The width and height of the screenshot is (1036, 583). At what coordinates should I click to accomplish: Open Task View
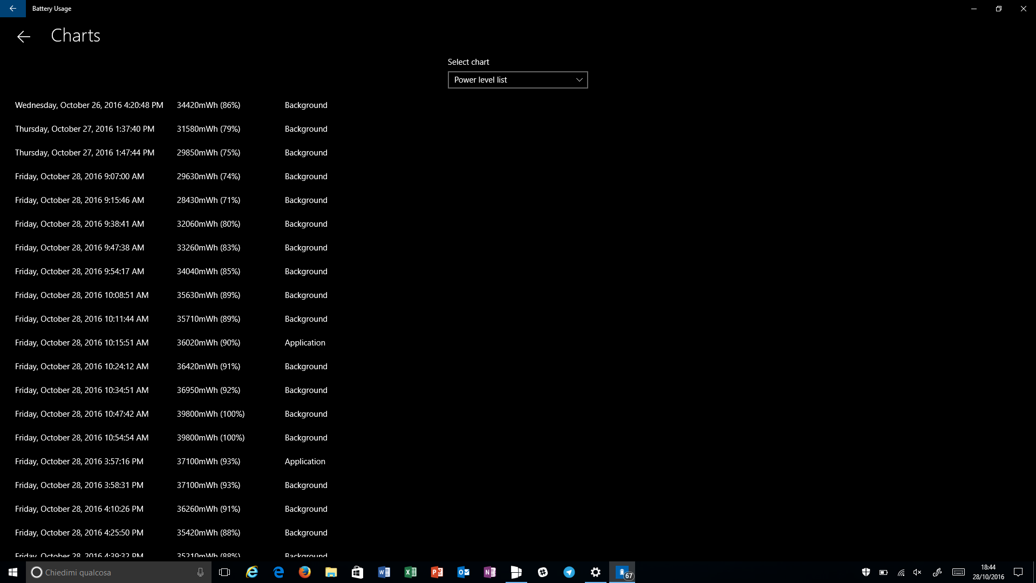[x=224, y=572]
